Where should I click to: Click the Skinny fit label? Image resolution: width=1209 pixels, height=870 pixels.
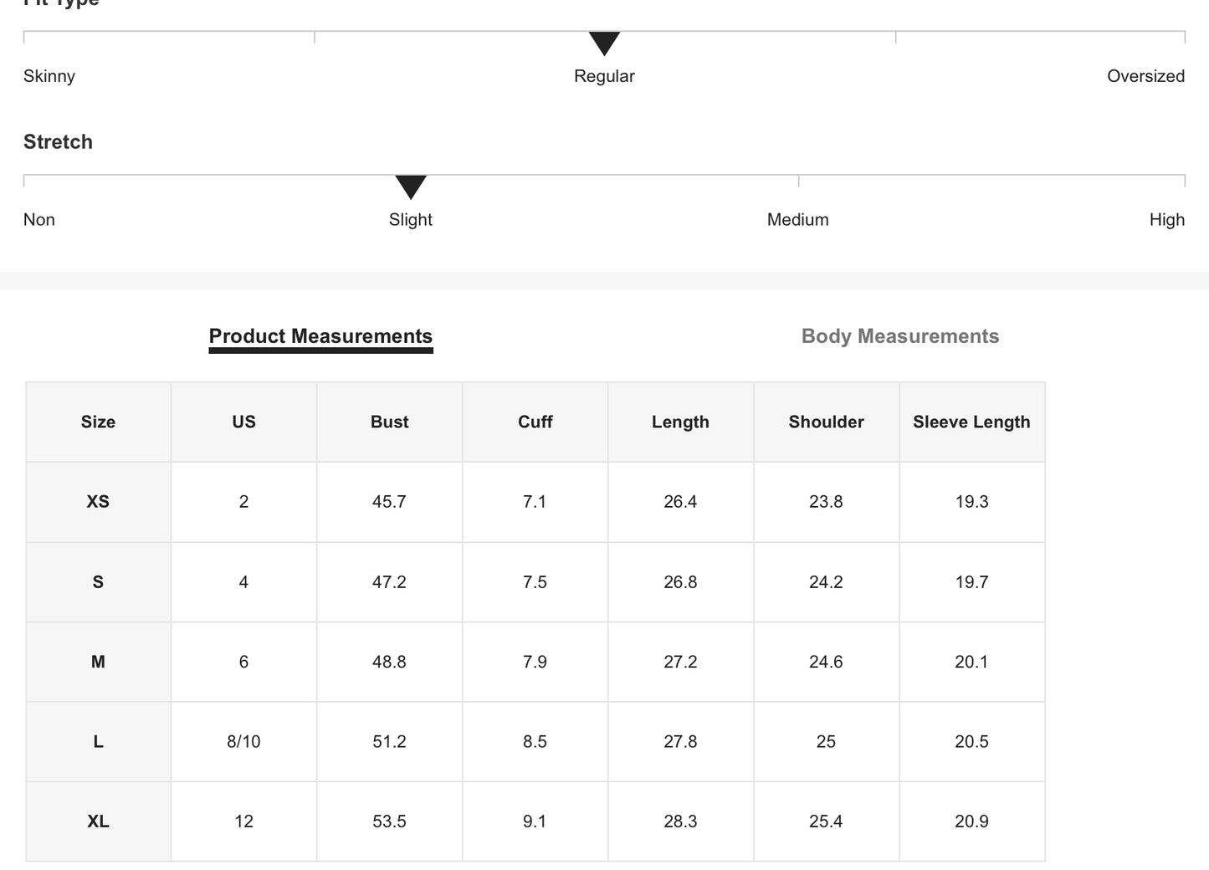49,76
